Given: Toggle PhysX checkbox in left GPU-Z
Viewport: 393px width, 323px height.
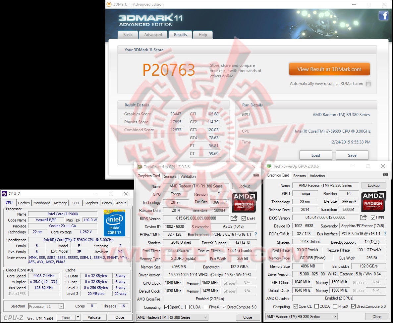Looking at the screenshot, I should click(x=206, y=307).
